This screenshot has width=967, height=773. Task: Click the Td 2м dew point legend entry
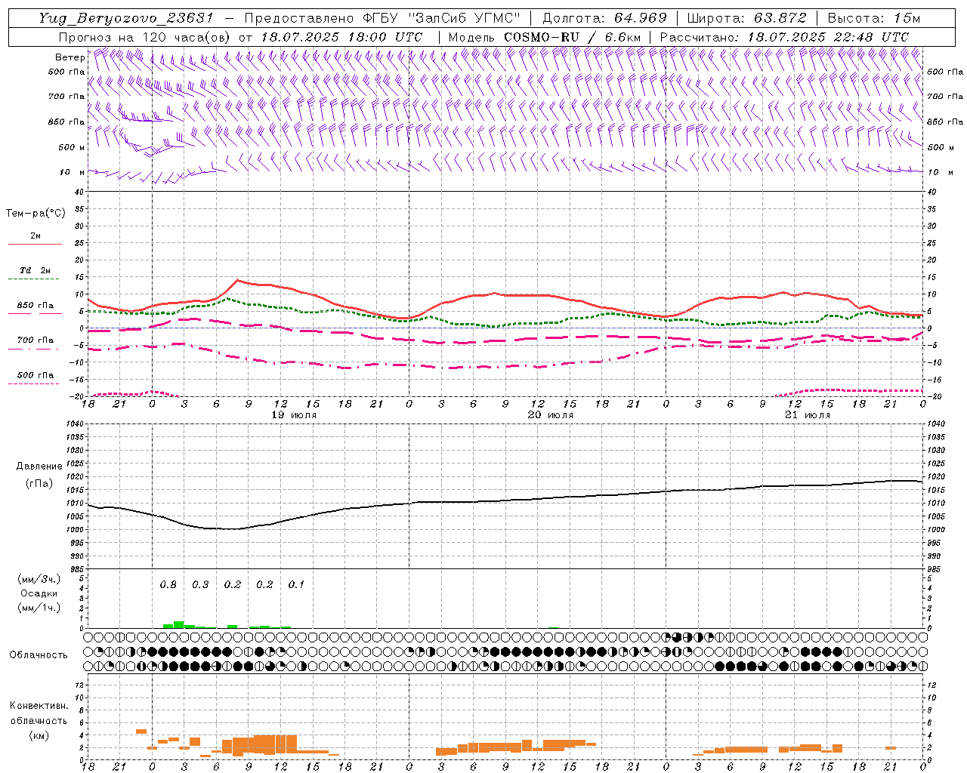point(35,270)
